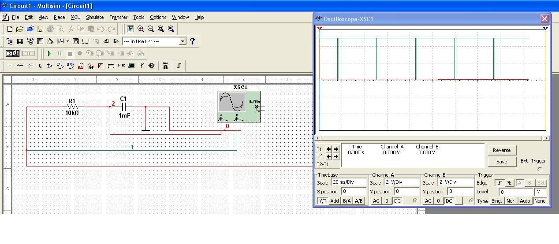The image size is (559, 244).
Task: Open the grapher analysis icon
Action: tap(60, 41)
